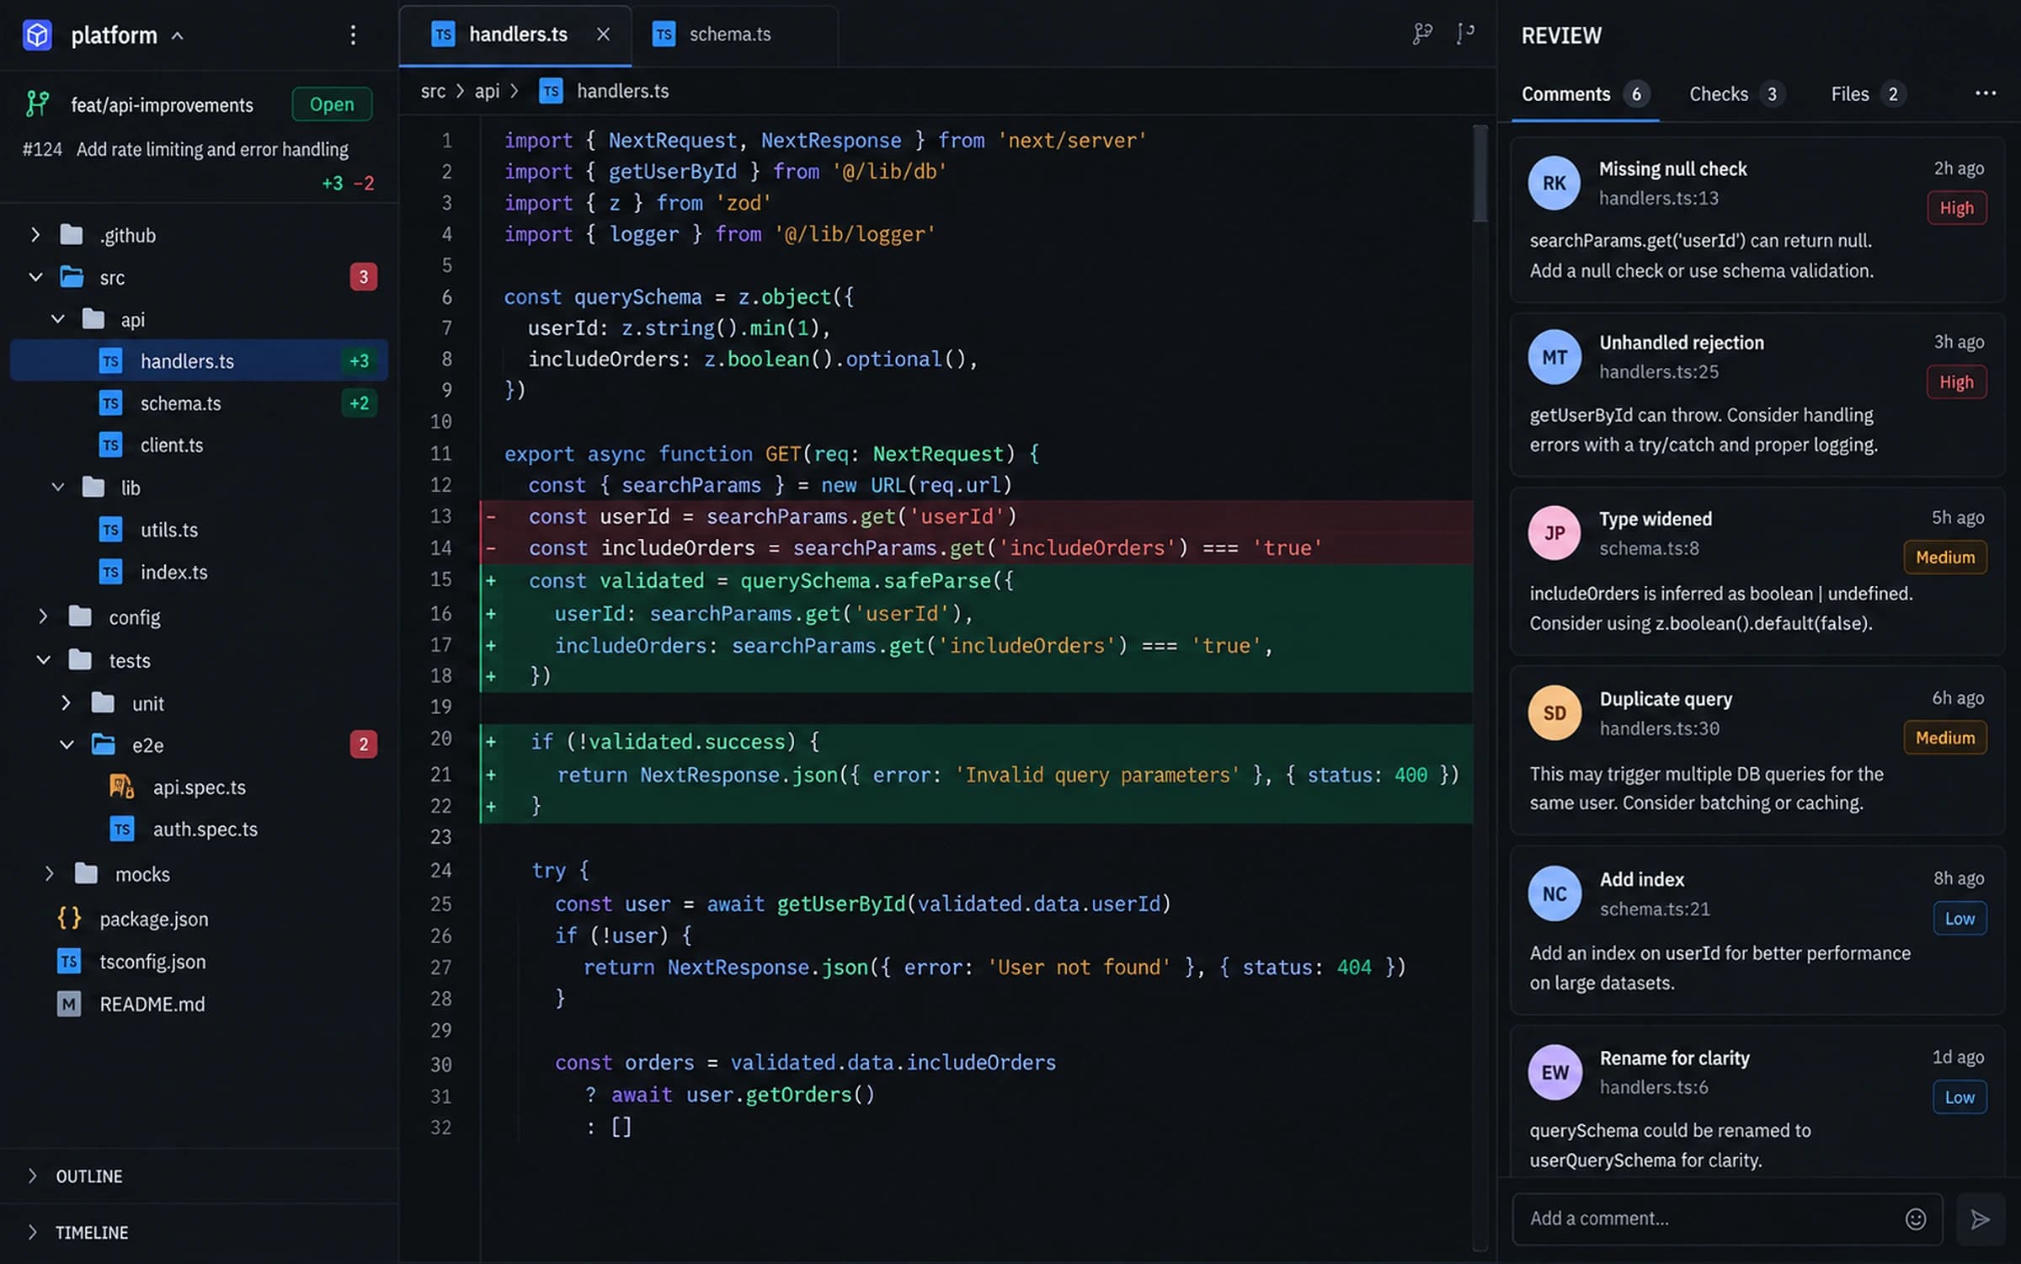This screenshot has width=2021, height=1264.
Task: Click the Low badge on Add index
Action: [x=1960, y=918]
